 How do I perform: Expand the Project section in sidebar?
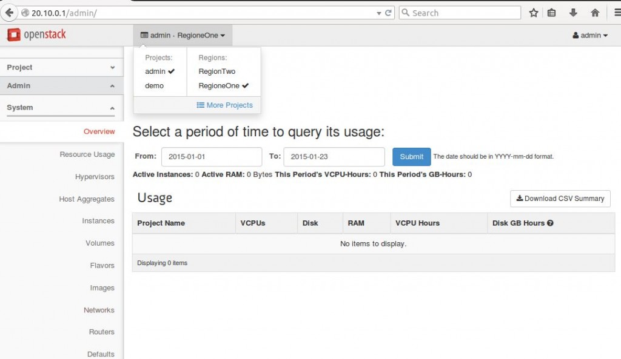pyautogui.click(x=61, y=67)
